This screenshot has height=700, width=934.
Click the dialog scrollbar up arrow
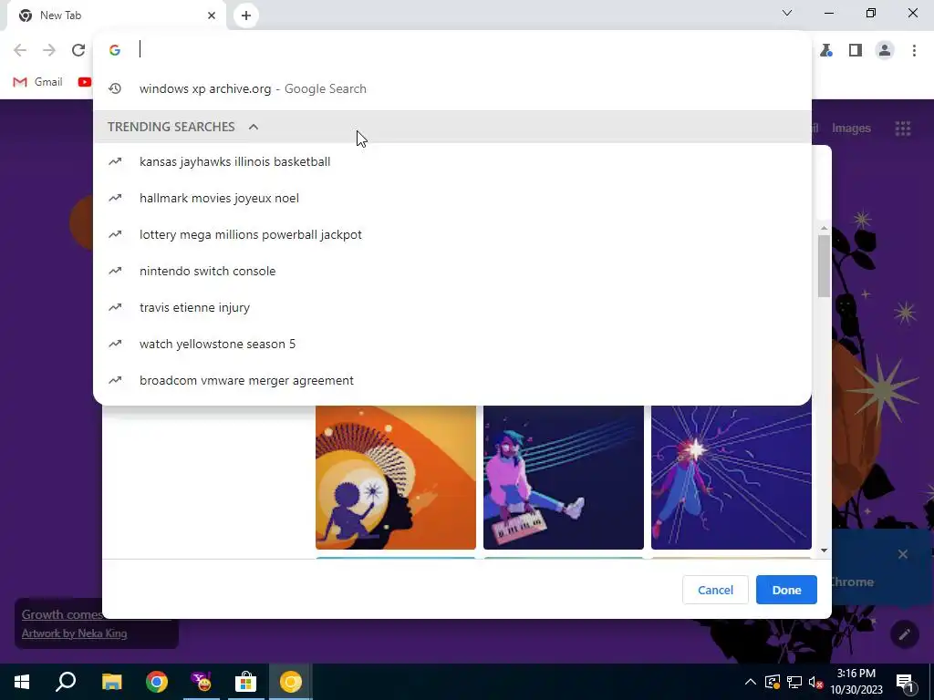click(x=824, y=228)
